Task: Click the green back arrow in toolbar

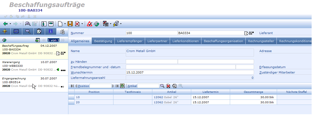Action: (5, 24)
